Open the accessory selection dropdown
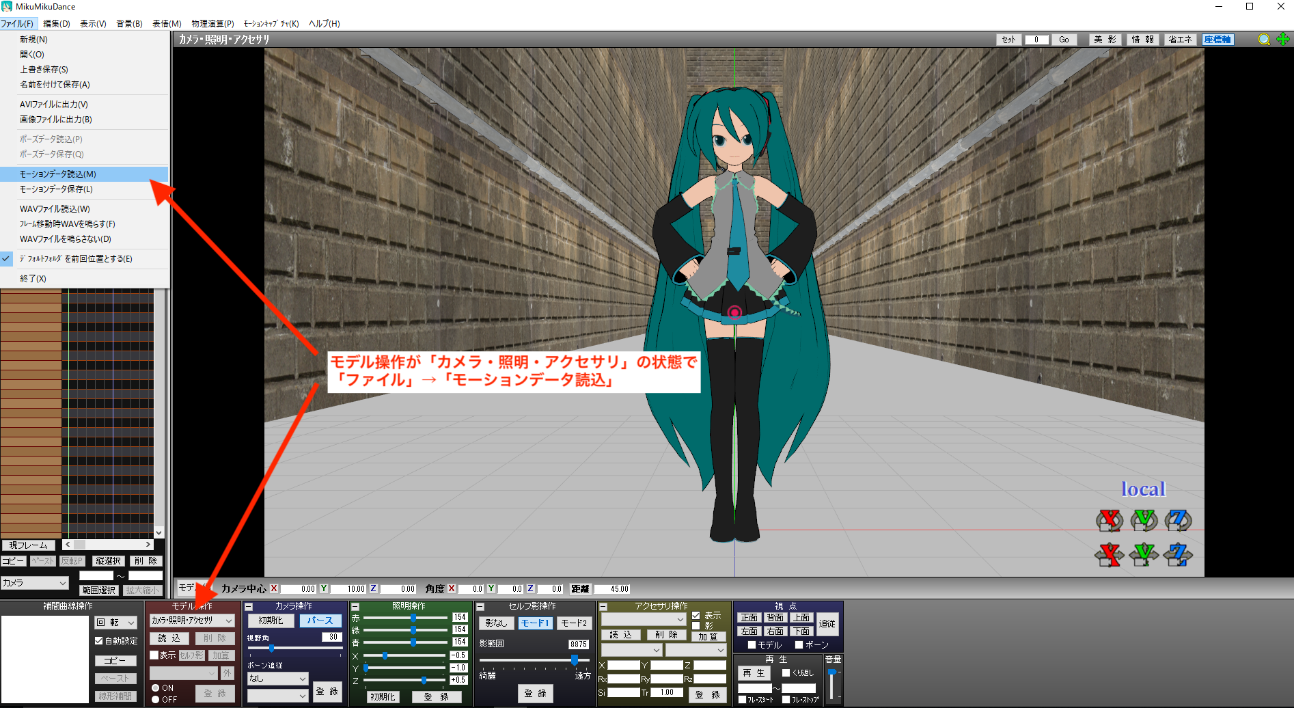The image size is (1294, 708). pyautogui.click(x=643, y=619)
